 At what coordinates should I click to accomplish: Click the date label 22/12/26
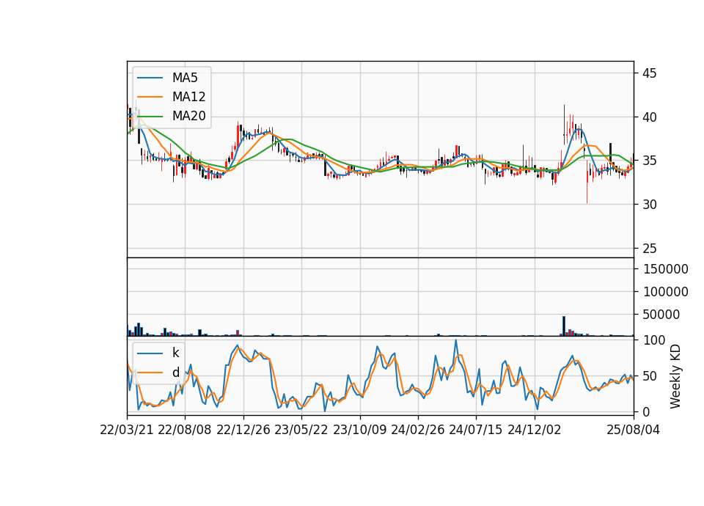point(243,430)
